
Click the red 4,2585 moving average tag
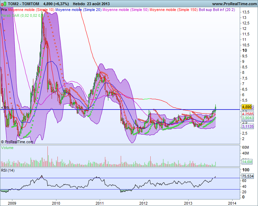coord(248,114)
